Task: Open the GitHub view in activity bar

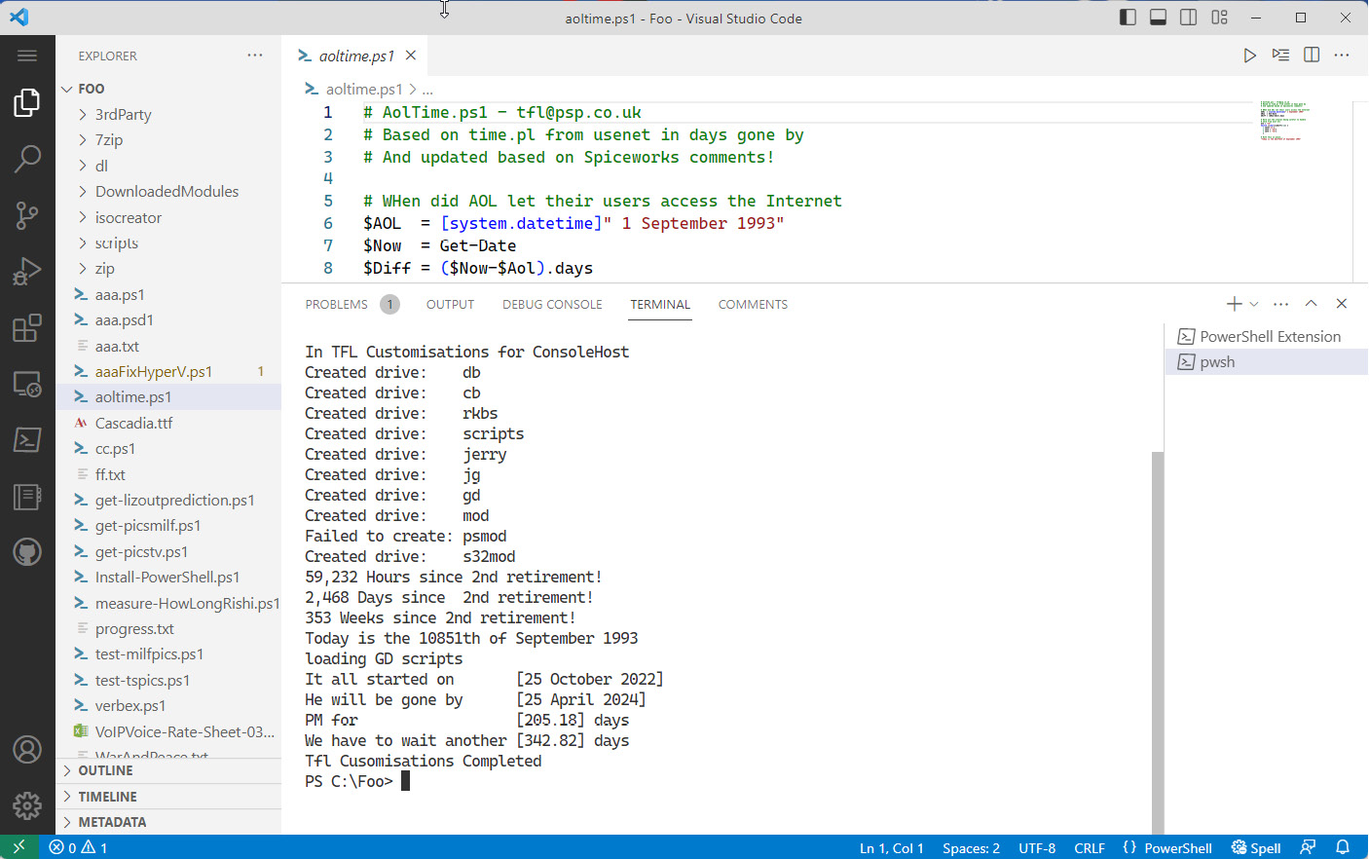Action: [27, 553]
